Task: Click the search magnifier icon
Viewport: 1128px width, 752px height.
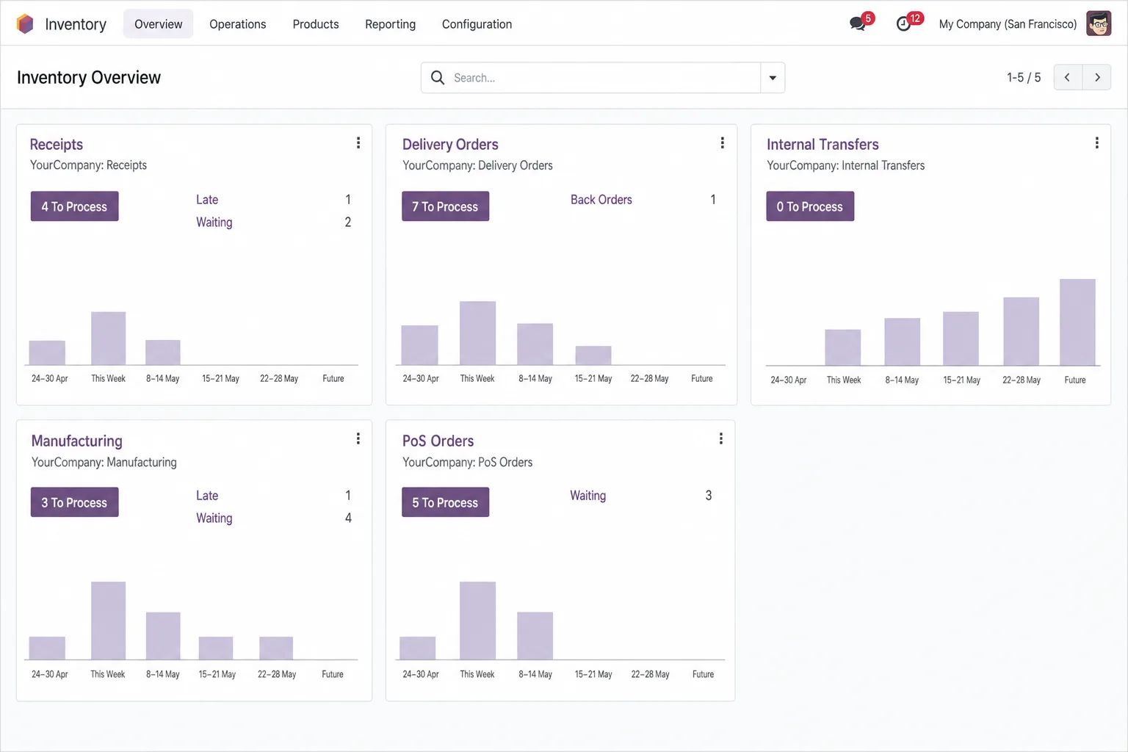Action: [438, 78]
